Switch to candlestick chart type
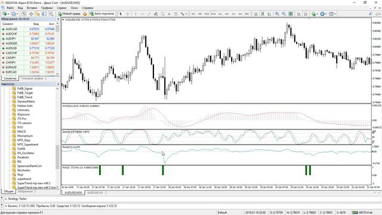The height and width of the screenshot is (215, 382). pos(263,14)
